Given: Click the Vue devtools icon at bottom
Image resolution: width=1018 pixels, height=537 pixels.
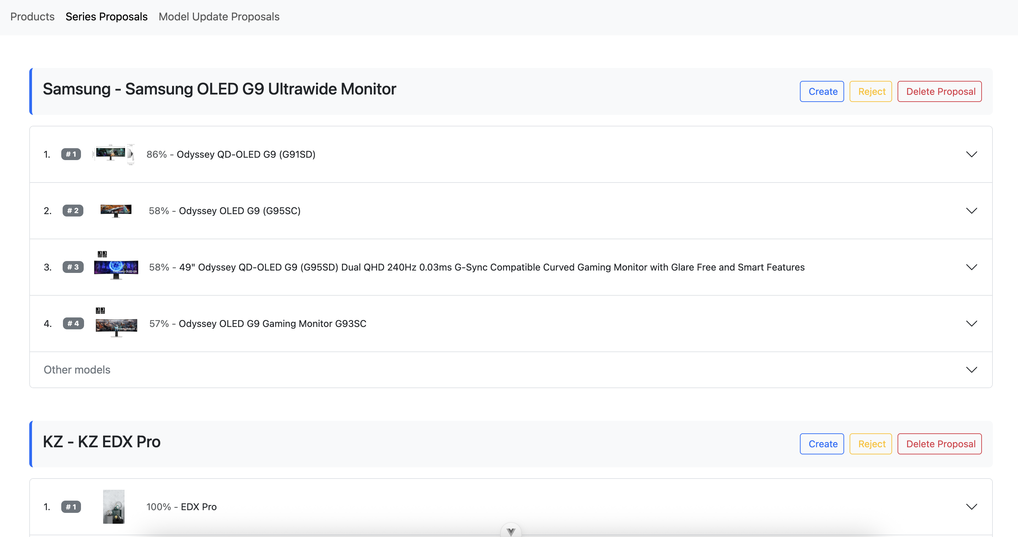Looking at the screenshot, I should (511, 532).
